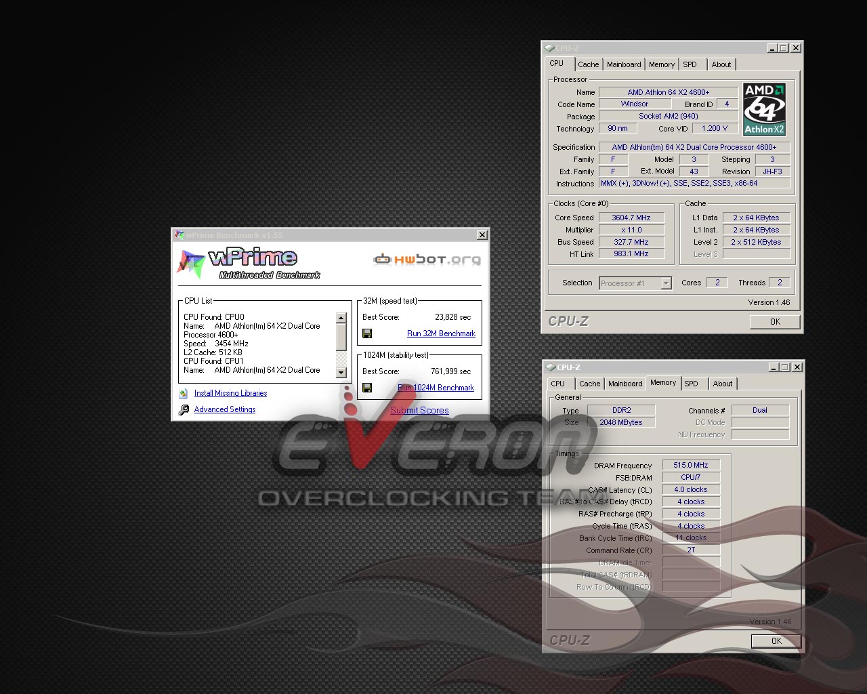Click the Channels # value Dual
This screenshot has width=867, height=694.
click(760, 410)
